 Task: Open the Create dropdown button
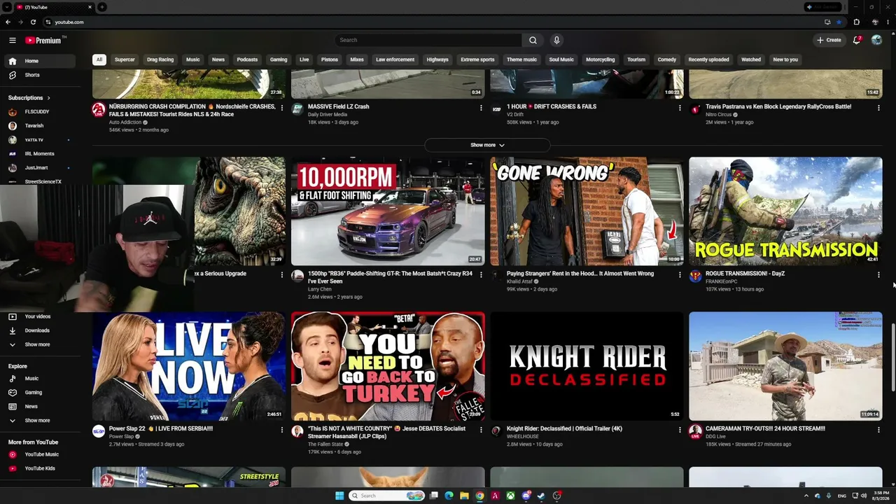pyautogui.click(x=829, y=40)
